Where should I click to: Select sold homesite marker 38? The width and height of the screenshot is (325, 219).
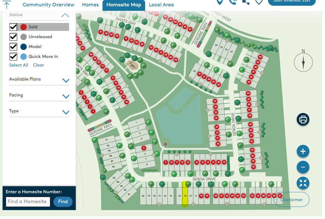[260, 57]
